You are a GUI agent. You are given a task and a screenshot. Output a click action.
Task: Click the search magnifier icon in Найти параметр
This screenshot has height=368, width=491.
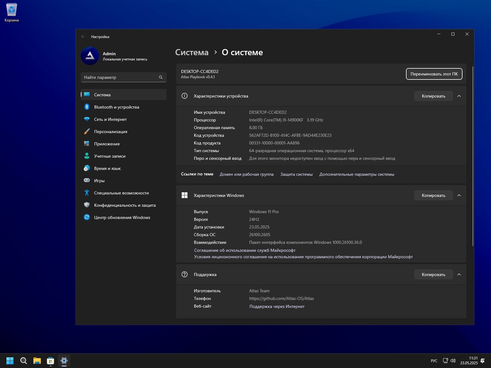pyautogui.click(x=161, y=77)
